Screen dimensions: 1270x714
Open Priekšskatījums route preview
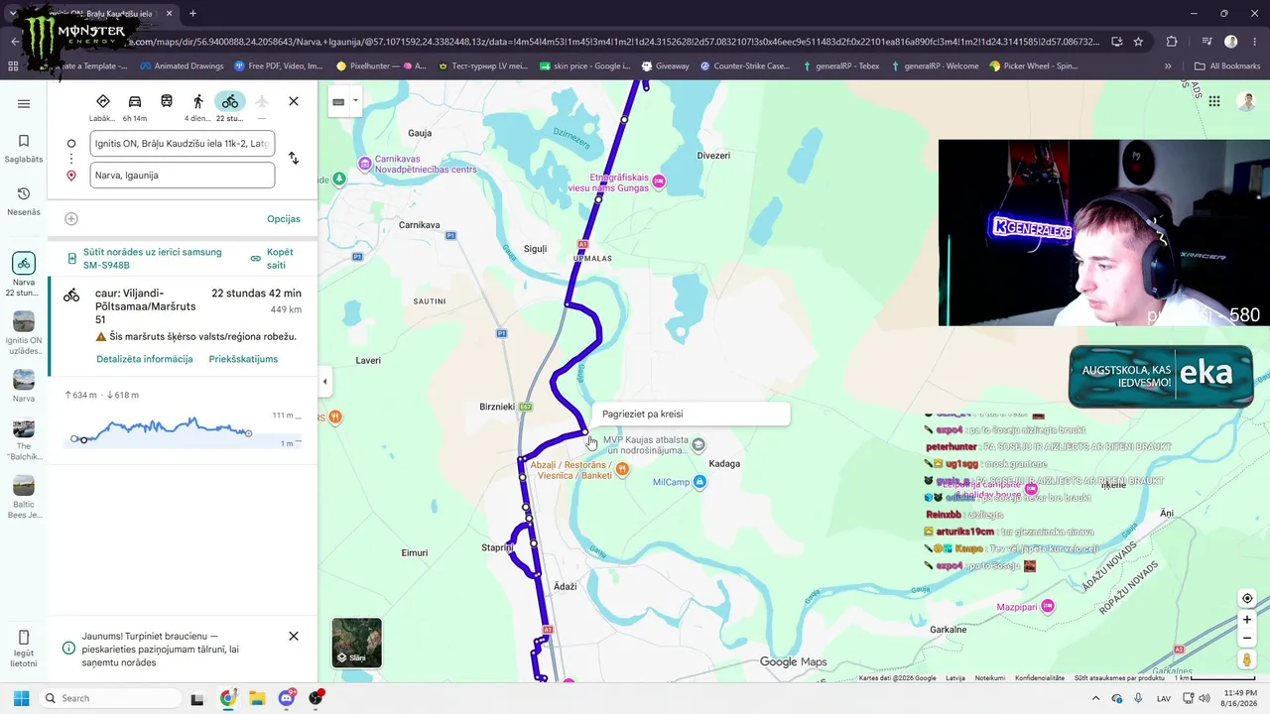(243, 359)
